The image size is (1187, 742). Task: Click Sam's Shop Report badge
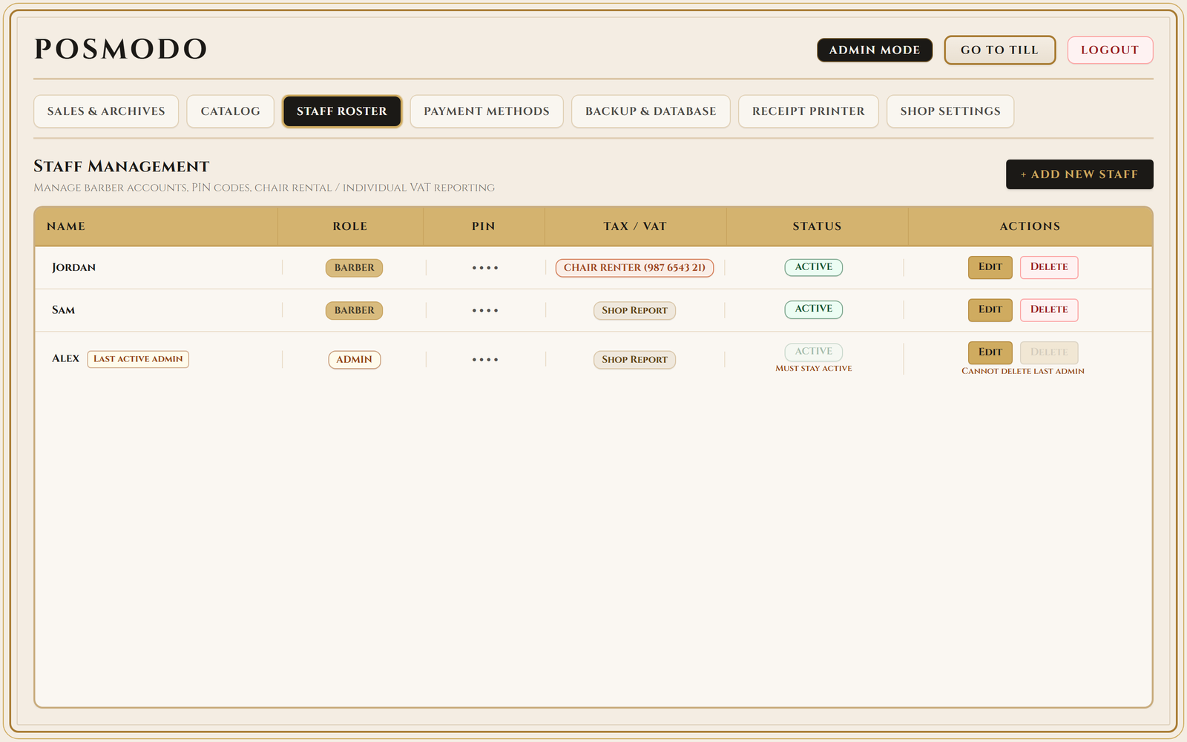coord(634,310)
